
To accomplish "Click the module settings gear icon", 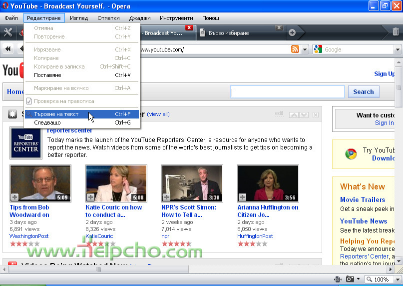I will click(12, 114).
